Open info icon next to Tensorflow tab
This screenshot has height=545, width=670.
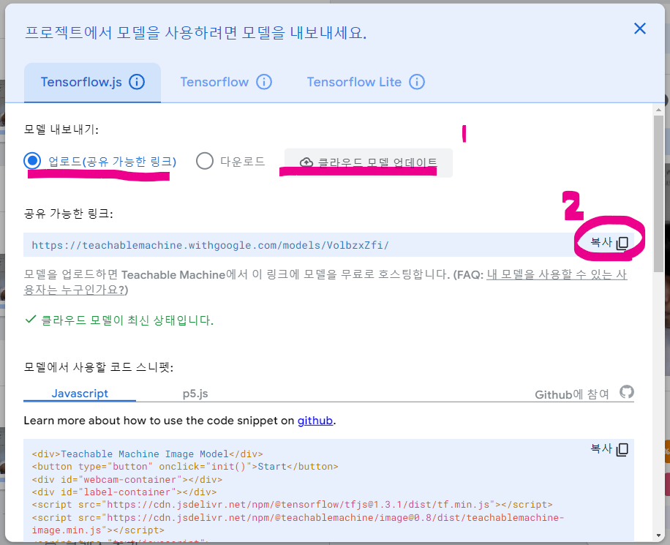tap(263, 82)
